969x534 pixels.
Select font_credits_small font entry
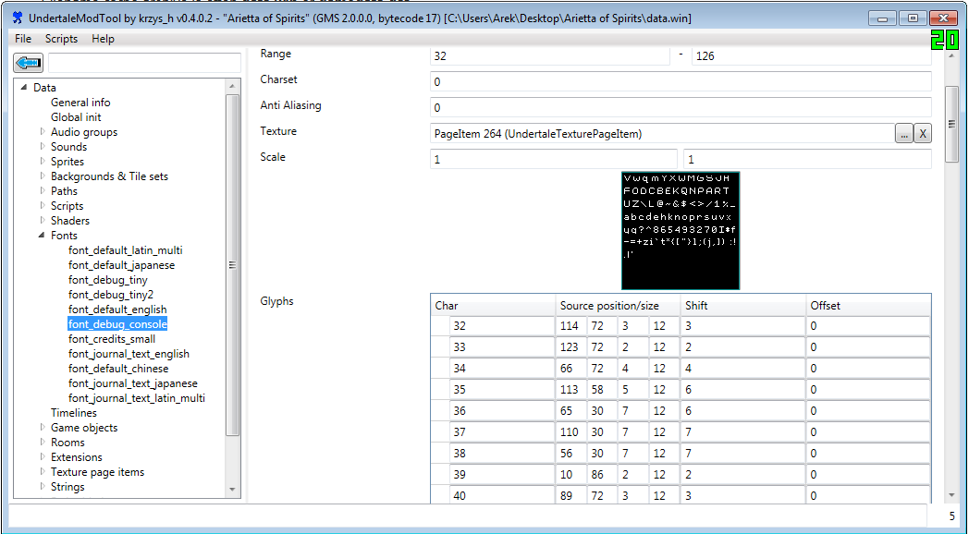coord(112,339)
